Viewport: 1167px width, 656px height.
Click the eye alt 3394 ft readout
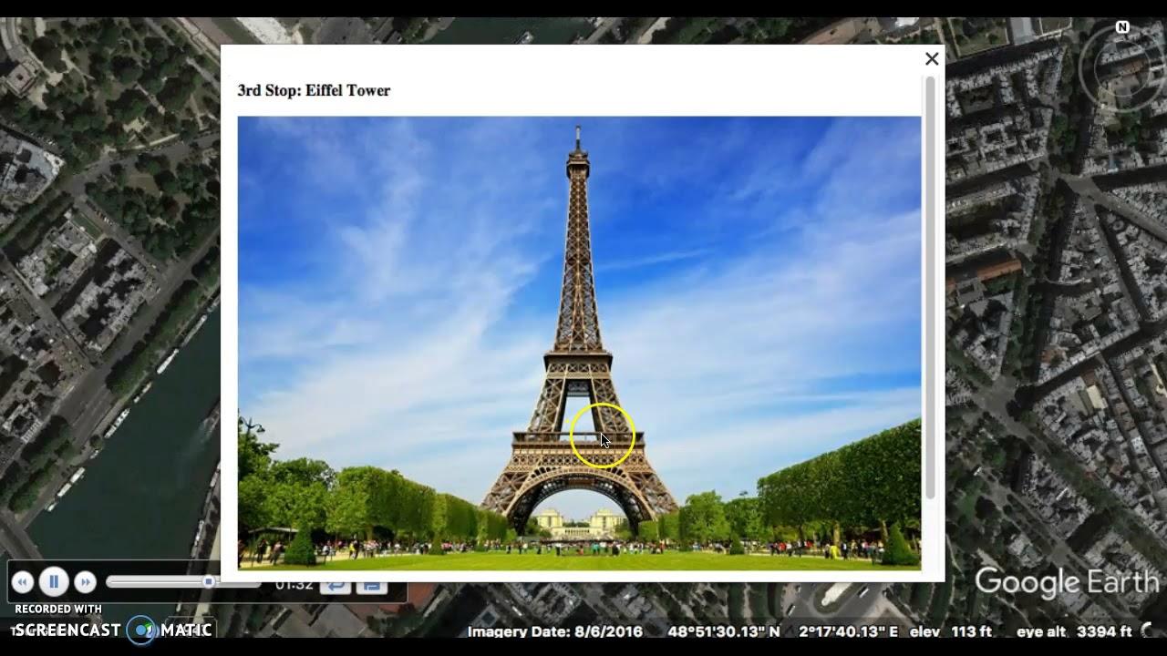pos(1074,631)
